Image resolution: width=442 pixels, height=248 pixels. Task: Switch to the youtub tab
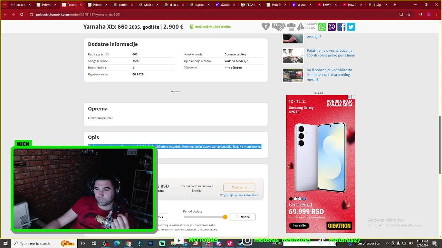pos(301,5)
